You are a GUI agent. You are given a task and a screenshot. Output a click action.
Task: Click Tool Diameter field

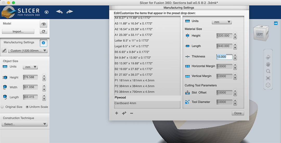click(x=224, y=102)
